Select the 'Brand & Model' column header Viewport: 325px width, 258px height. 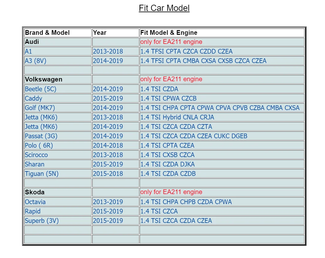point(58,33)
